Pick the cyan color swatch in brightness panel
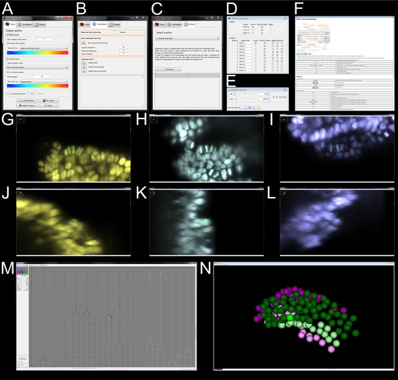 (x=243, y=108)
